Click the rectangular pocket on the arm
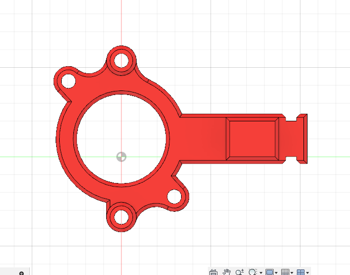This screenshot has width=350, height=275. (x=252, y=139)
